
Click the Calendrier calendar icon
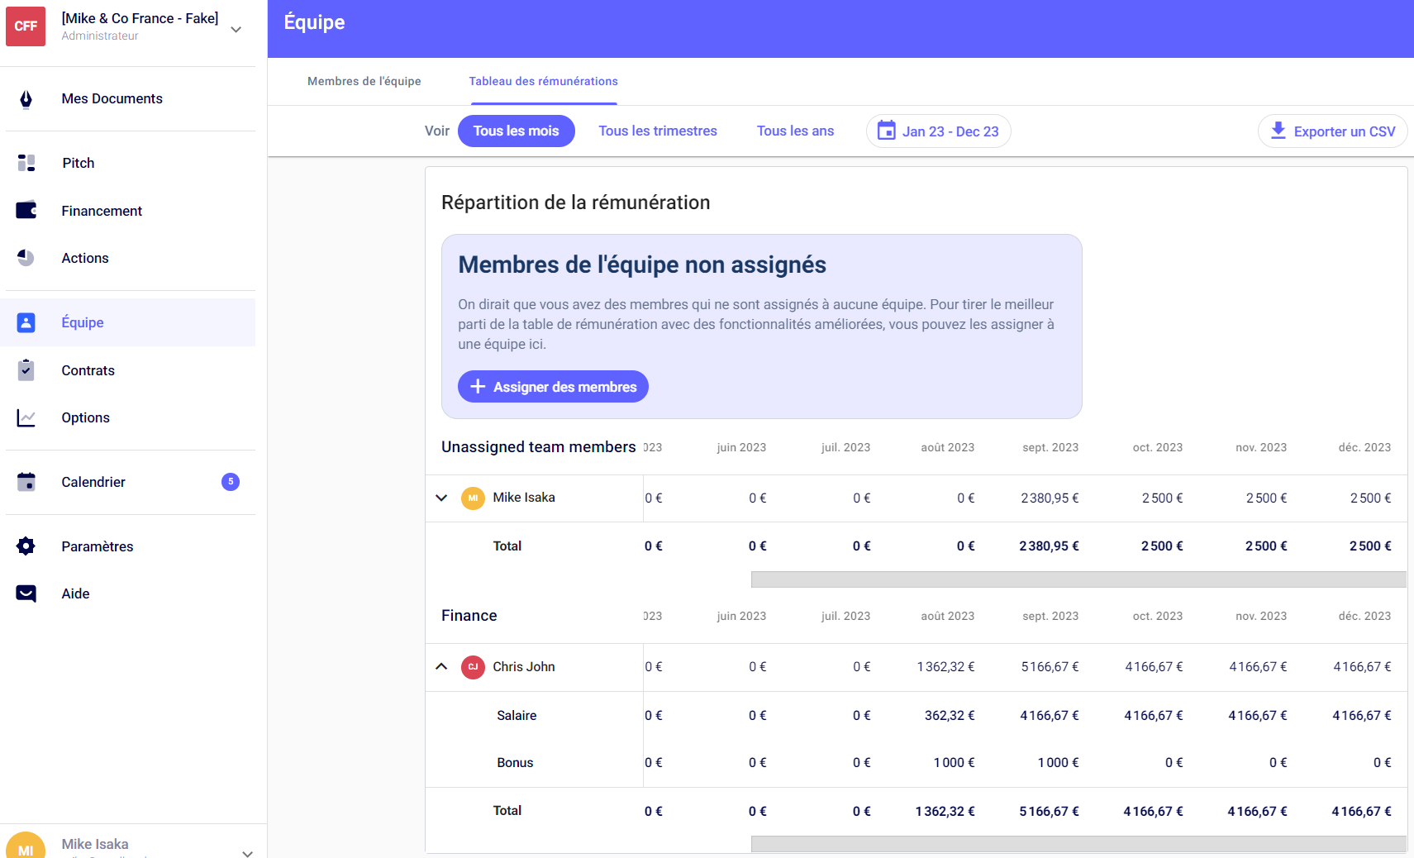pos(26,482)
